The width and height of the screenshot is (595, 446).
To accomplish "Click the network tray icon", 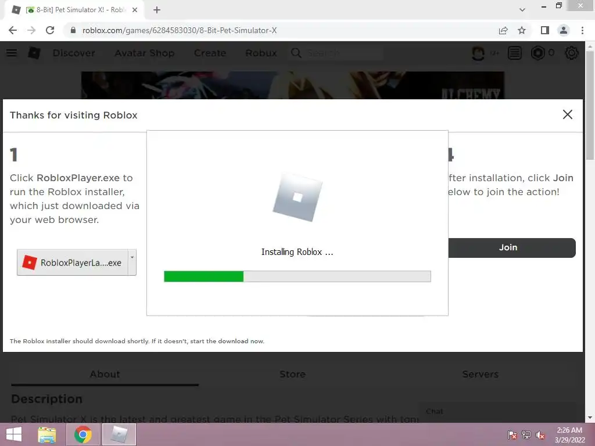I will [526, 435].
